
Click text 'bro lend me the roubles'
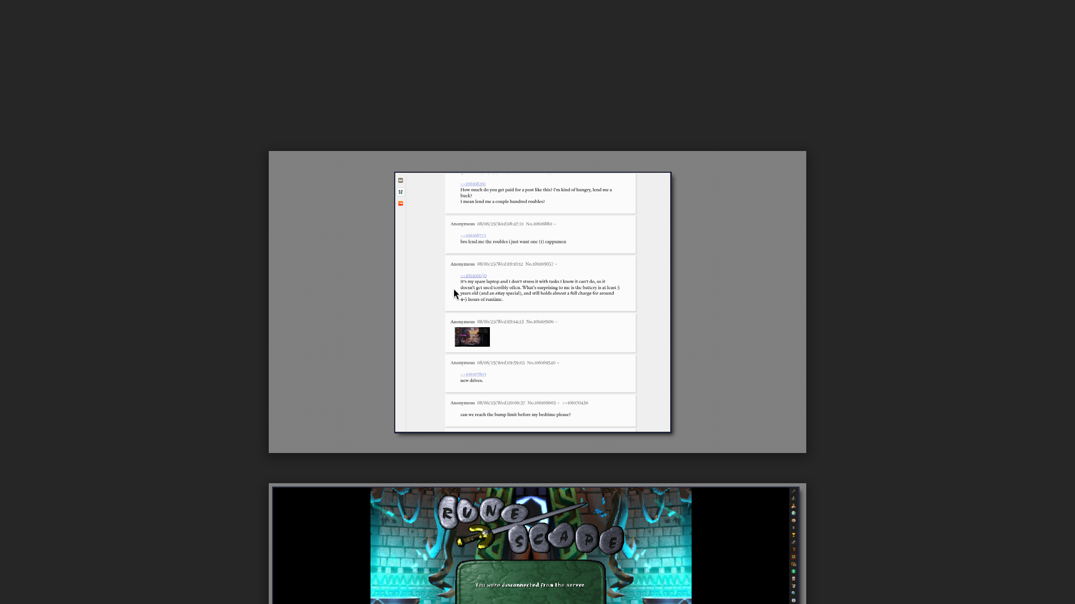(x=484, y=242)
